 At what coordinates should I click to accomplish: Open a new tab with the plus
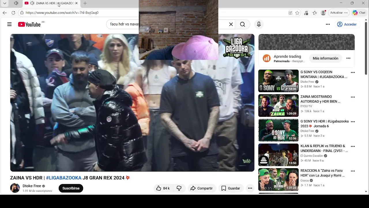(85, 3)
